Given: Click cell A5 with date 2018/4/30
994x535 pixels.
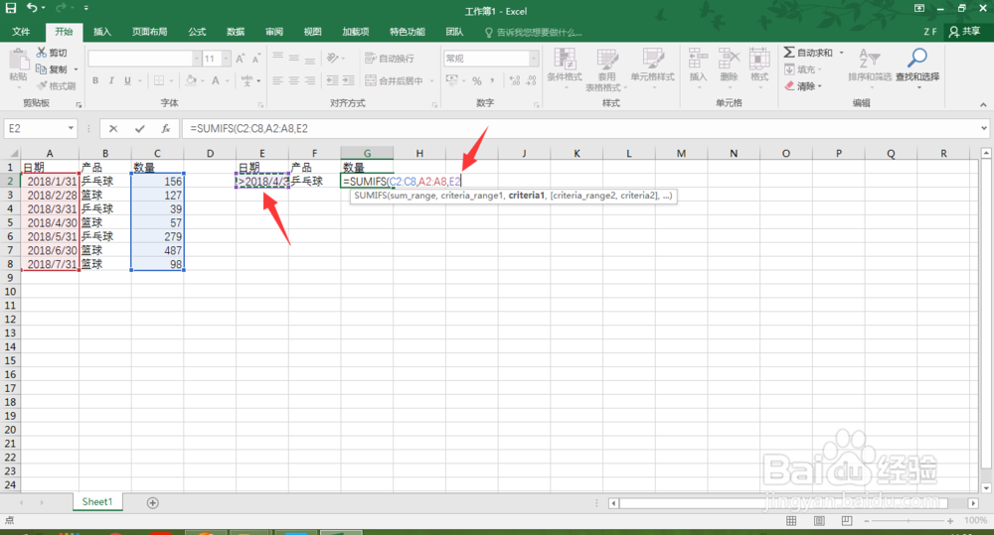Looking at the screenshot, I should click(x=50, y=222).
